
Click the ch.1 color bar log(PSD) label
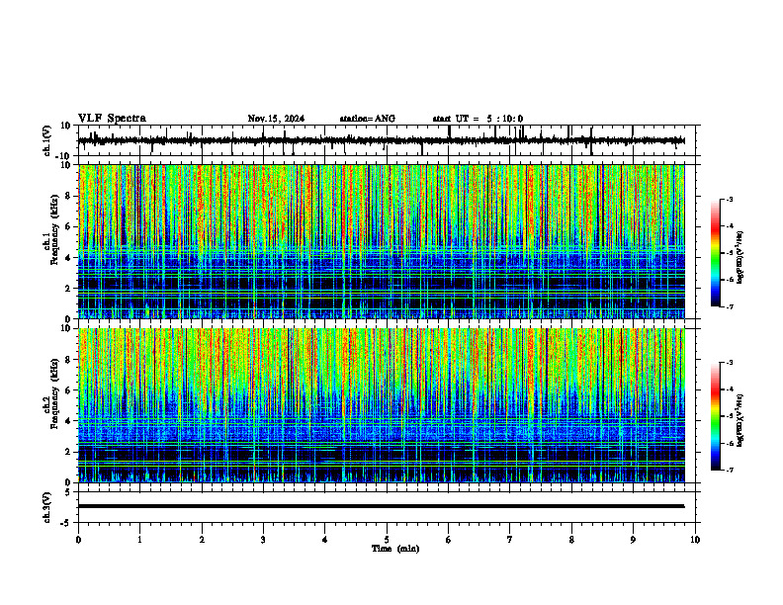click(x=740, y=258)
